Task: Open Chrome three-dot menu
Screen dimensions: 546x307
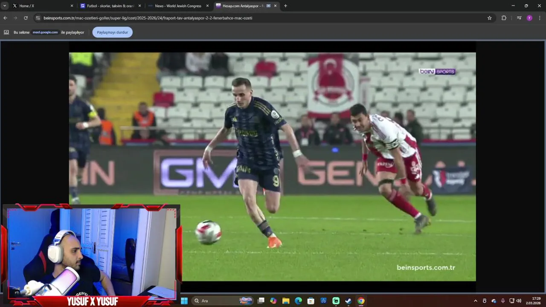Action: click(540, 18)
